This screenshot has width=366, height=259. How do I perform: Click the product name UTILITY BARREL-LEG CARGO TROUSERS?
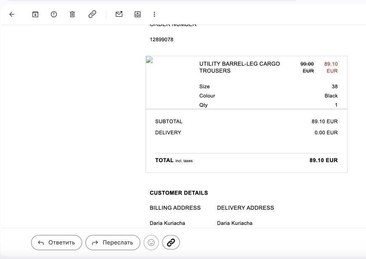(x=239, y=67)
